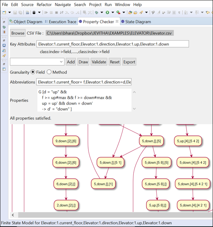Expand the New file dropdown arrow
This screenshot has width=213, height=227.
tap(9, 13)
